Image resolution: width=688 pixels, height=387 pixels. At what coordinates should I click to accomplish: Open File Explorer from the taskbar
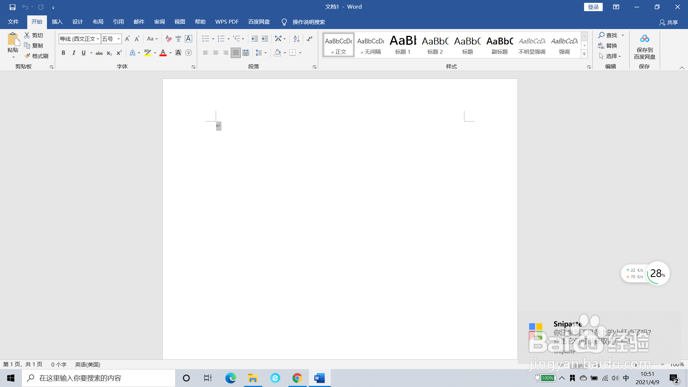point(253,378)
